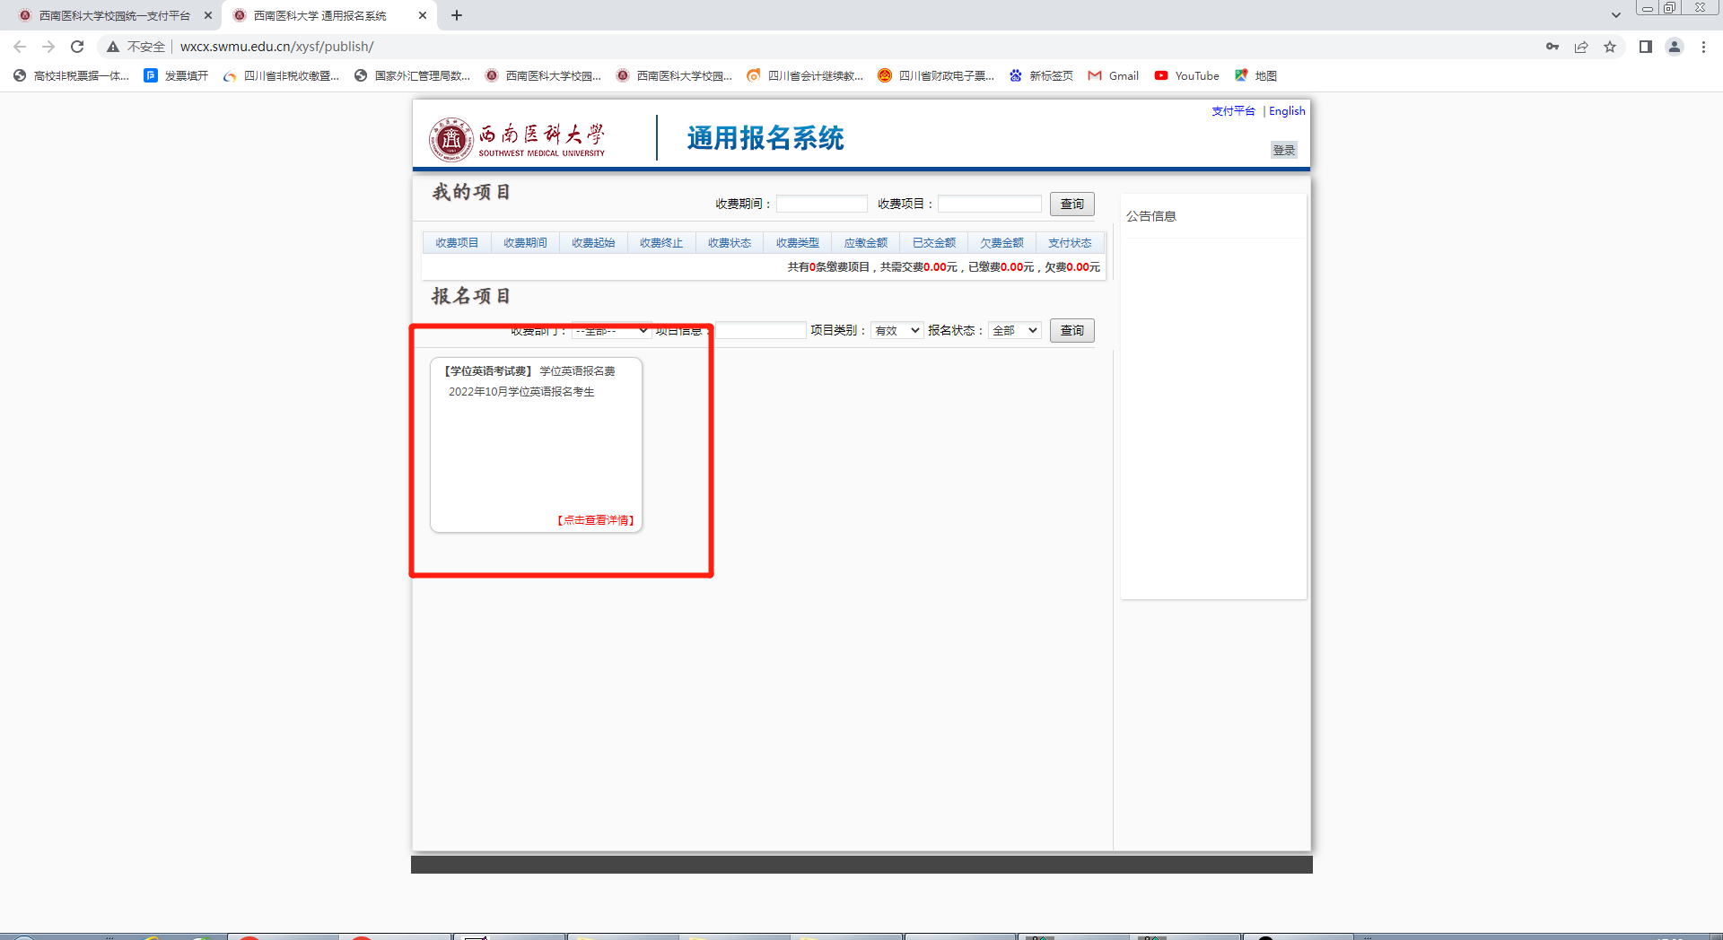Click the 登录 login button

1283,150
